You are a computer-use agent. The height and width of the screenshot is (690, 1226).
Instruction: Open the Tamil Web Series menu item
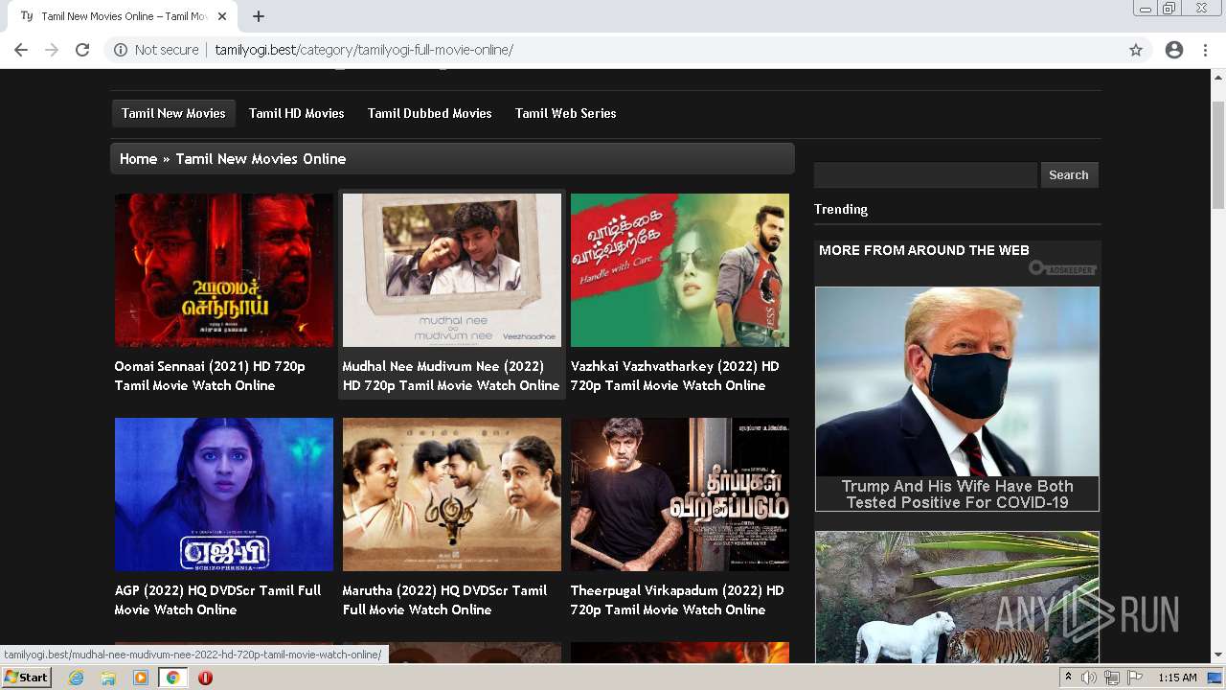coord(566,113)
